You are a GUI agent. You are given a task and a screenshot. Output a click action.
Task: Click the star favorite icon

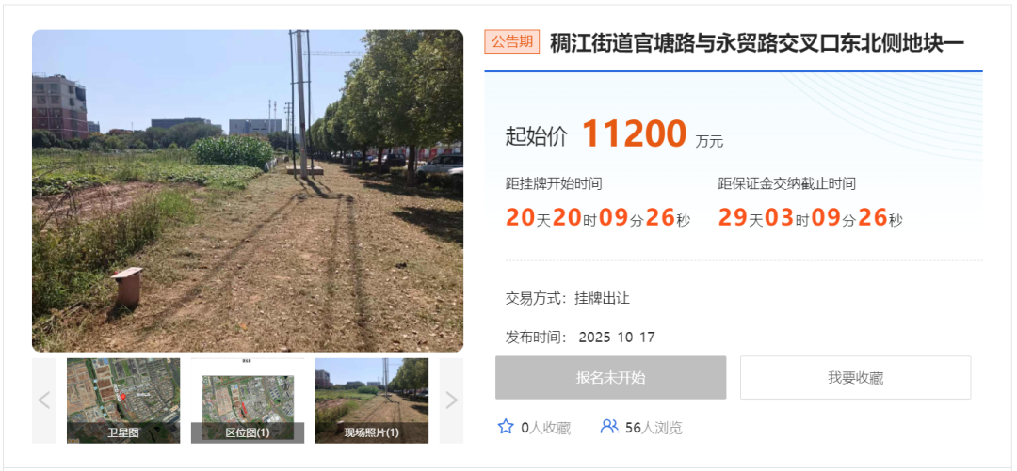(x=506, y=426)
